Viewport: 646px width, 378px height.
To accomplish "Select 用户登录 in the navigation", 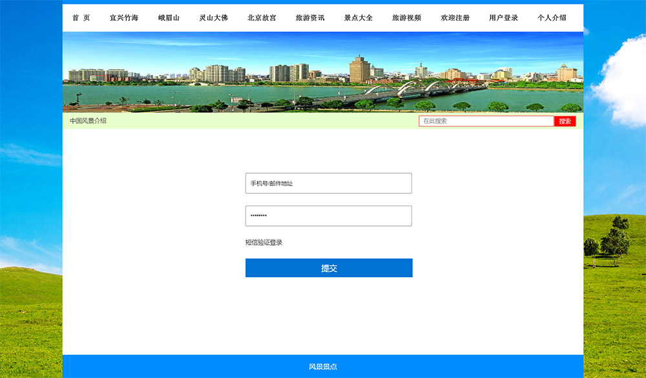I will (x=503, y=17).
